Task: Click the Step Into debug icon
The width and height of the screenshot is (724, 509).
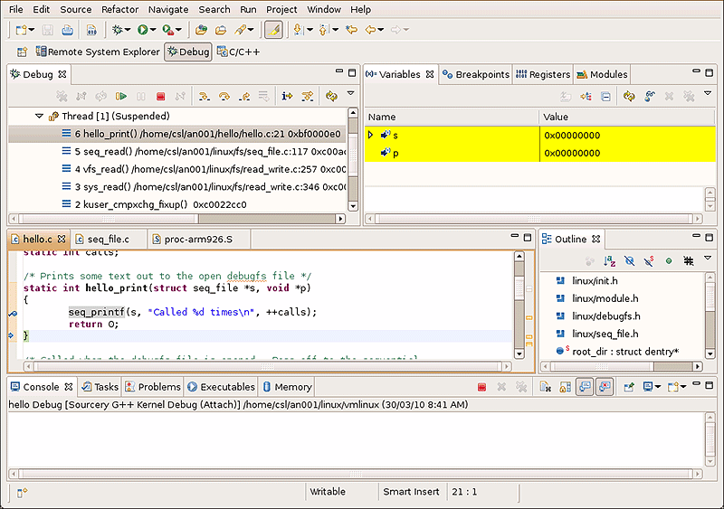Action: pyautogui.click(x=204, y=96)
